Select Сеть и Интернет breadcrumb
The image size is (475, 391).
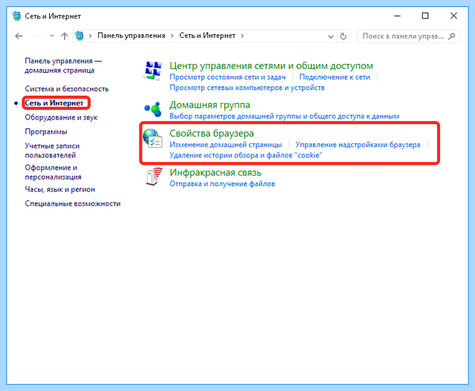[207, 36]
